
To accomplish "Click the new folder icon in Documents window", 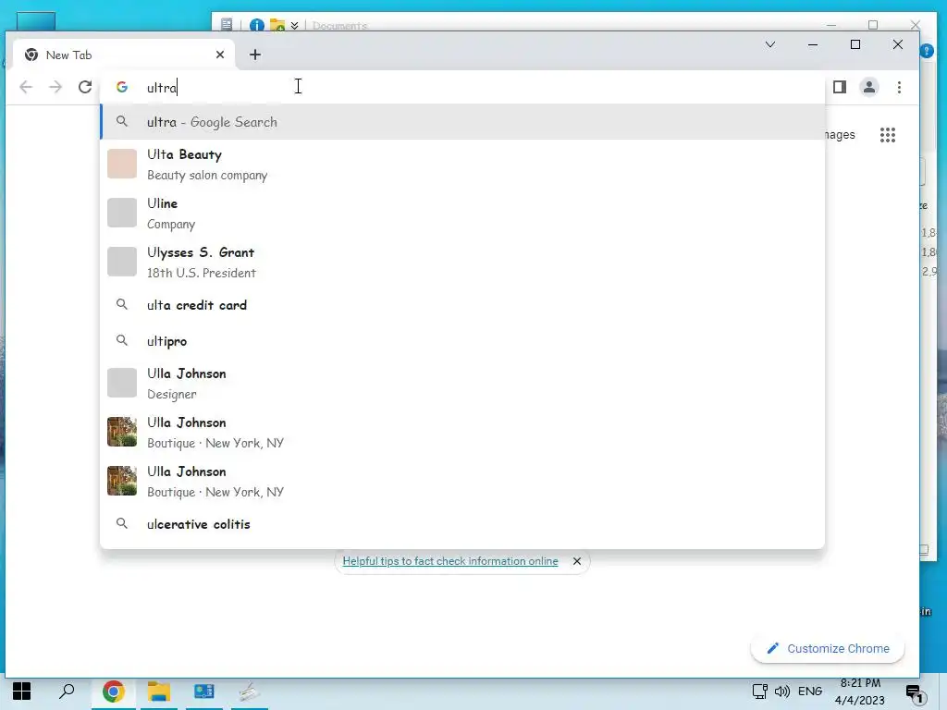I will pos(277,25).
